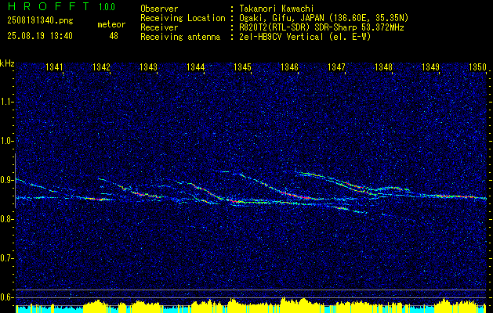Click the 1342 time marker

[x=102, y=67]
